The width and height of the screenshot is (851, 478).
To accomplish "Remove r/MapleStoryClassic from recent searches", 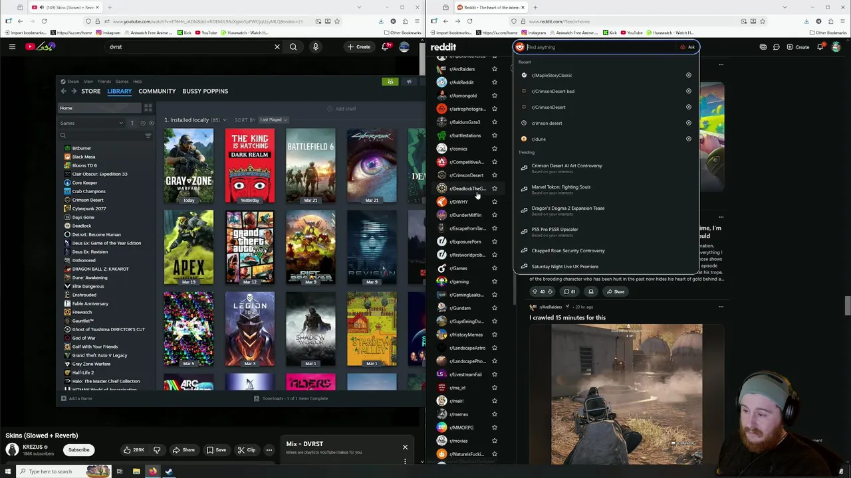I will pyautogui.click(x=689, y=75).
